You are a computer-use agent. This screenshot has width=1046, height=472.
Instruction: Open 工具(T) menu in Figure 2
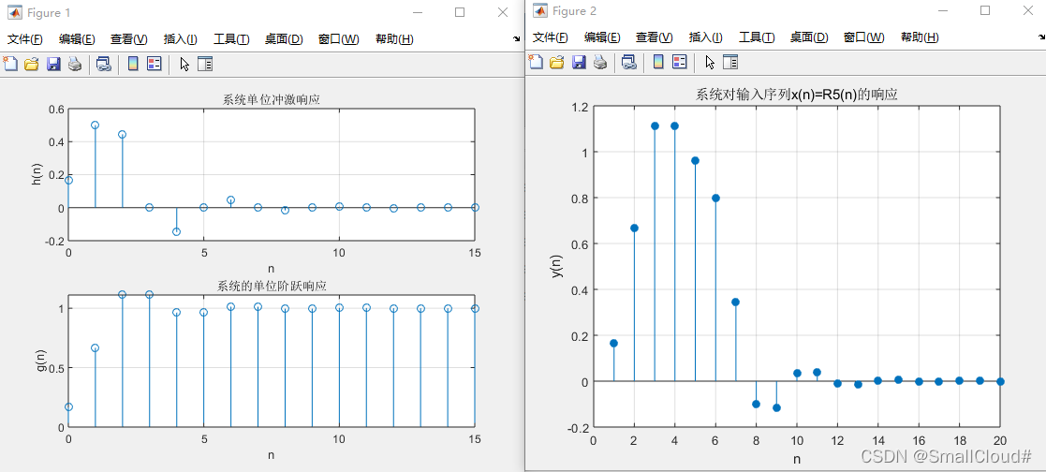[758, 37]
